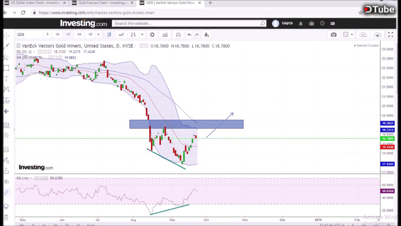Choose the candlestick chart style
This screenshot has height=226, width=401.
(x=109, y=35)
